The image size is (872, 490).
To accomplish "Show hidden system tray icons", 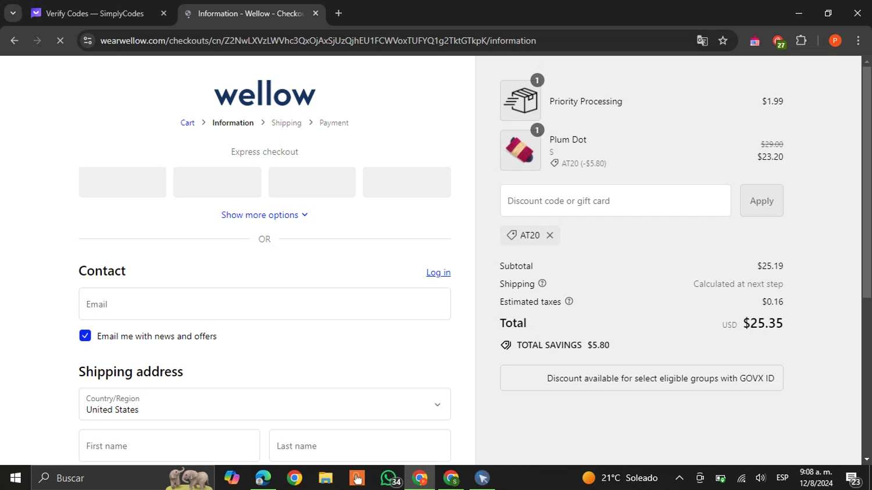I will point(679,478).
